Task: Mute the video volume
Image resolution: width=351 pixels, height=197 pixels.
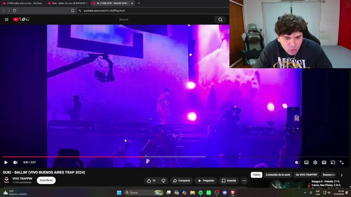Action: [x=15, y=163]
